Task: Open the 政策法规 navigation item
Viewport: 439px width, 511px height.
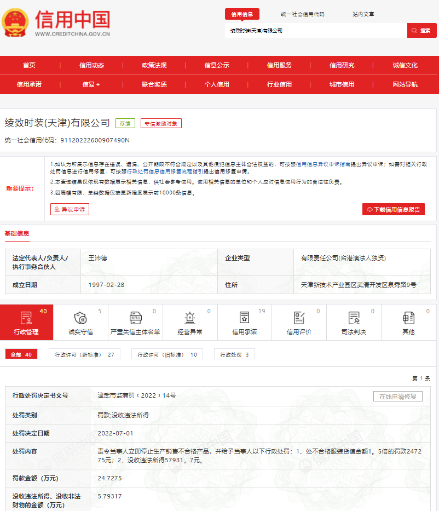Action: pos(154,65)
